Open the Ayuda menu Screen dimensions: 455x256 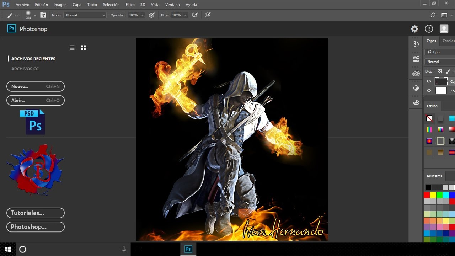click(191, 5)
